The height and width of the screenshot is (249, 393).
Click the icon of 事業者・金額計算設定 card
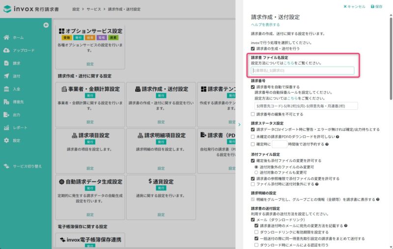click(x=64, y=89)
